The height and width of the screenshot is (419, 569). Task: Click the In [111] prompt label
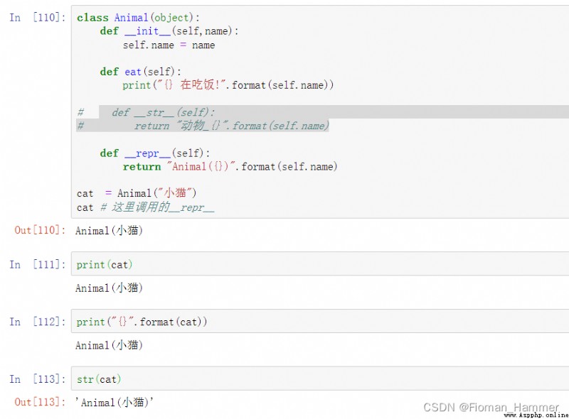(38, 265)
